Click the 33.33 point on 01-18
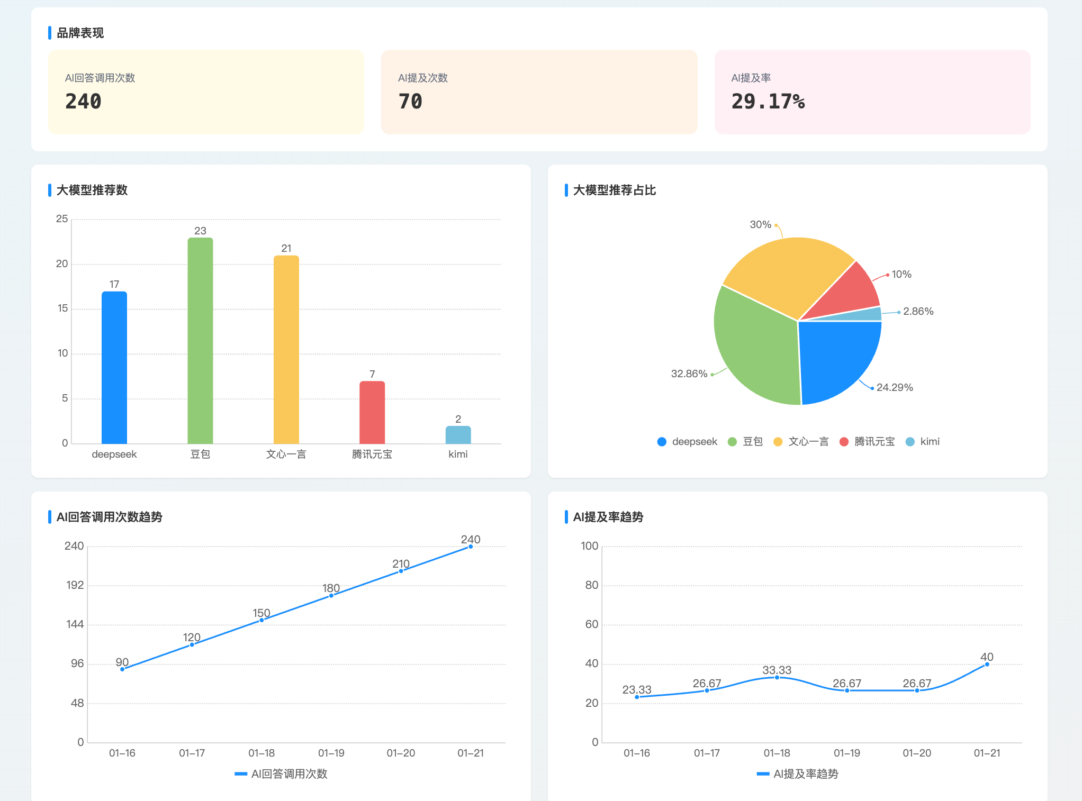The height and width of the screenshot is (801, 1082). 777,677
